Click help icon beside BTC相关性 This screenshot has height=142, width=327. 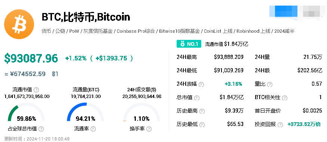[x=285, y=98]
